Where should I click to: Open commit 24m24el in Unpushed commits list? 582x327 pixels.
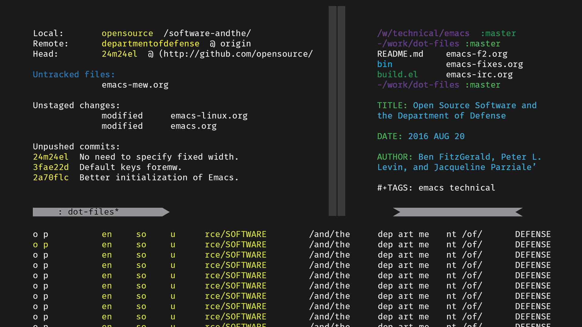pyautogui.click(x=135, y=157)
